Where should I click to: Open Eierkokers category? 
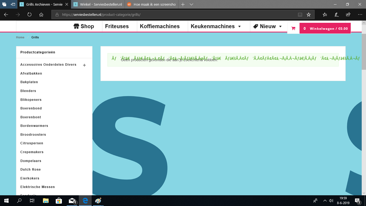pos(30,178)
